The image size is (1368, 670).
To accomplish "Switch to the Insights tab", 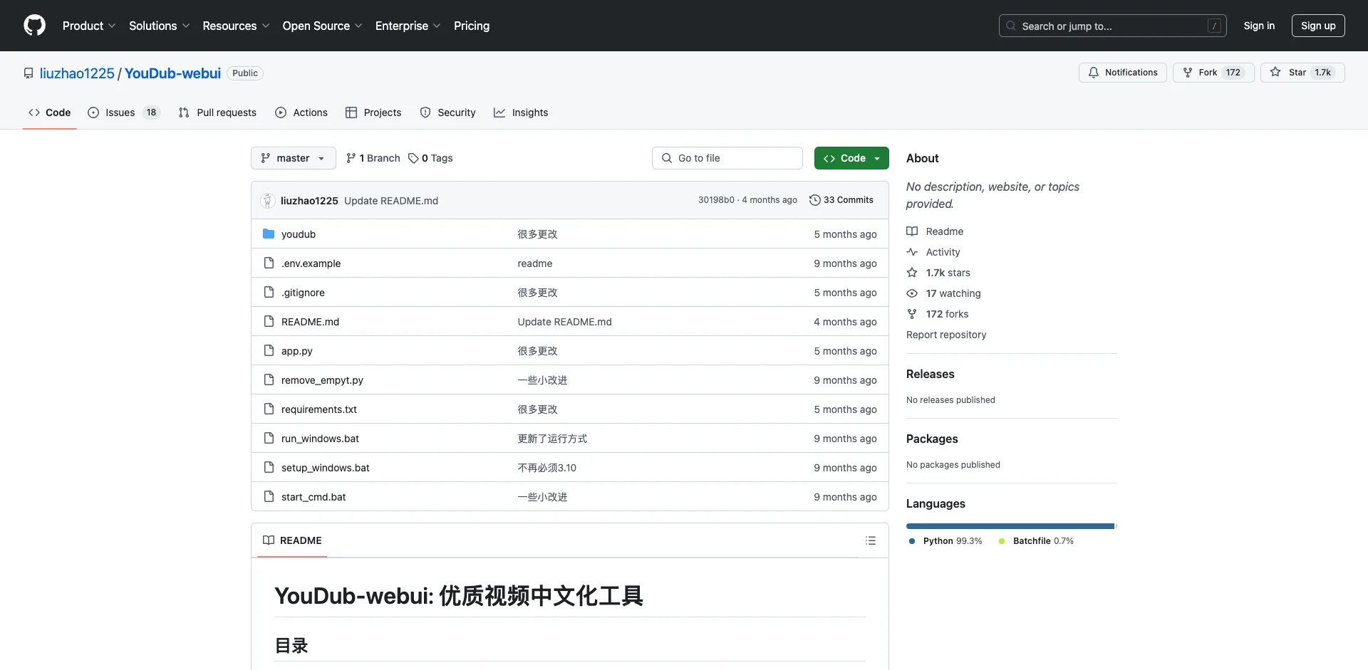I will coord(521,112).
